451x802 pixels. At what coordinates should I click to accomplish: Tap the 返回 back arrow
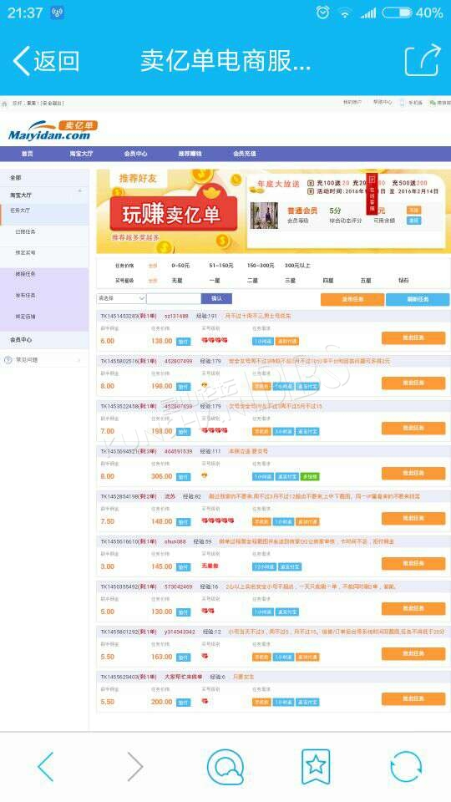46,61
